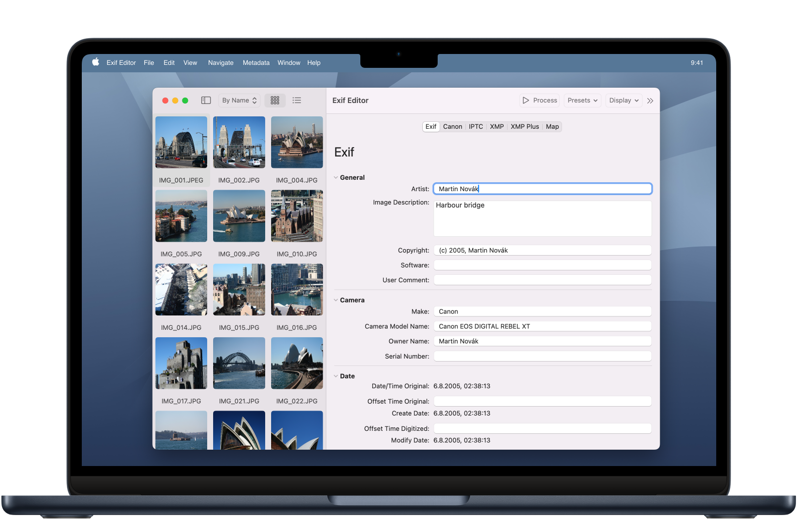This screenshot has width=798, height=520.
Task: Open the Presets dropdown
Action: tap(582, 100)
